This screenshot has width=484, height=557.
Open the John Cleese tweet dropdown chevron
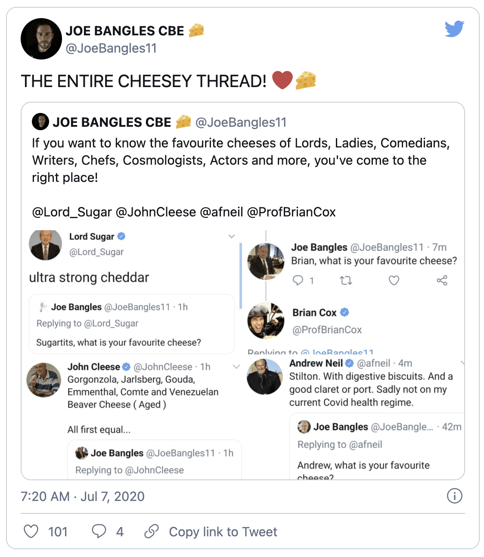coord(236,367)
